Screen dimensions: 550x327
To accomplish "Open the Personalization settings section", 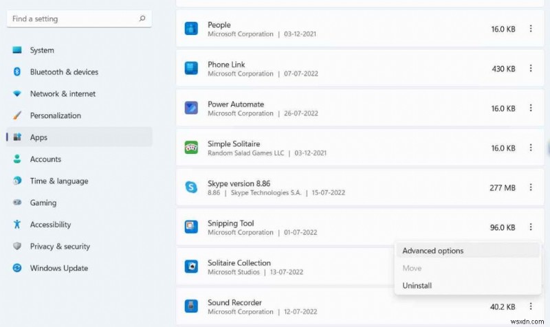I will 55,115.
